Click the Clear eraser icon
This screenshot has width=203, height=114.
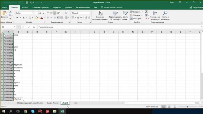pyautogui.click(x=146, y=19)
